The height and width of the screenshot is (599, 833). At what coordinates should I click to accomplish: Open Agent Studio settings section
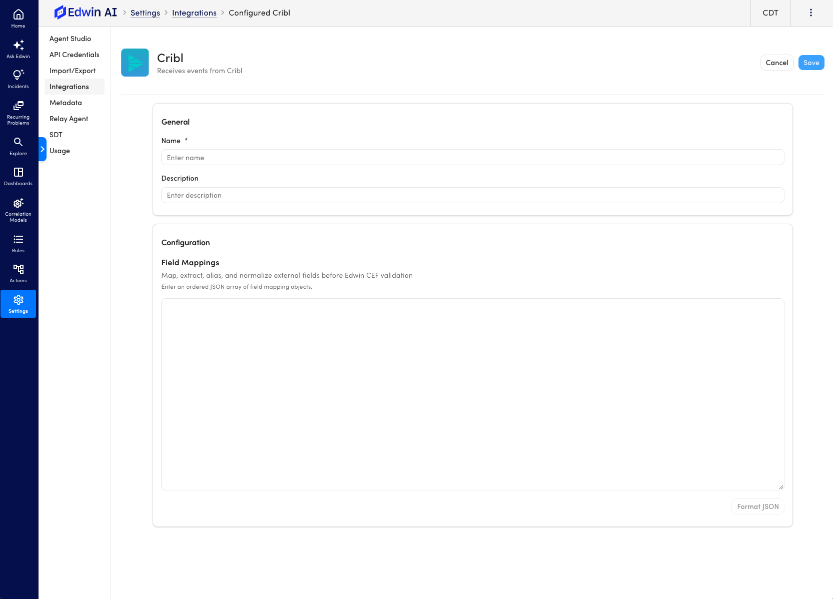70,39
